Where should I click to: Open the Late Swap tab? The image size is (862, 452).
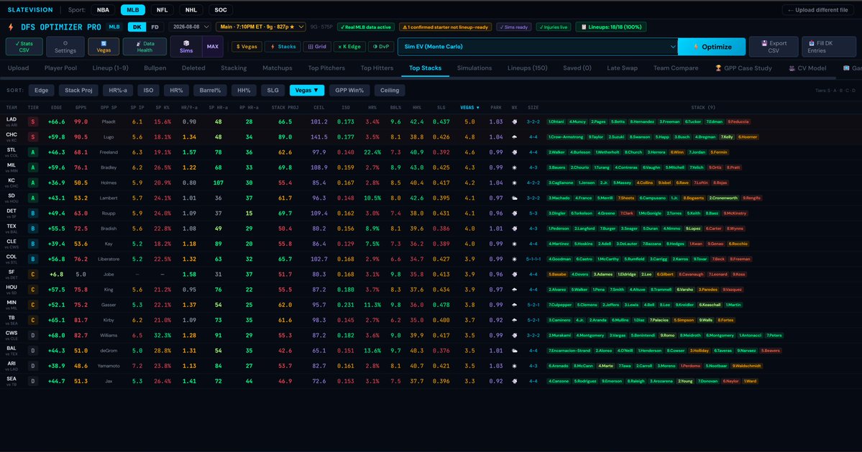[x=623, y=68]
